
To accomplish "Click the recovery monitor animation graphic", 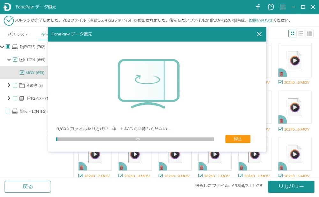I will (x=149, y=83).
